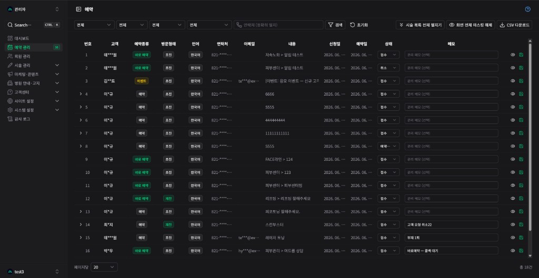Toggle masking eye for 레이저 토닝 row
This screenshot has width=539, height=278.
[513, 238]
